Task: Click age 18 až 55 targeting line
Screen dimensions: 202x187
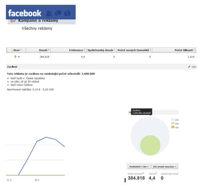Action: point(25,82)
